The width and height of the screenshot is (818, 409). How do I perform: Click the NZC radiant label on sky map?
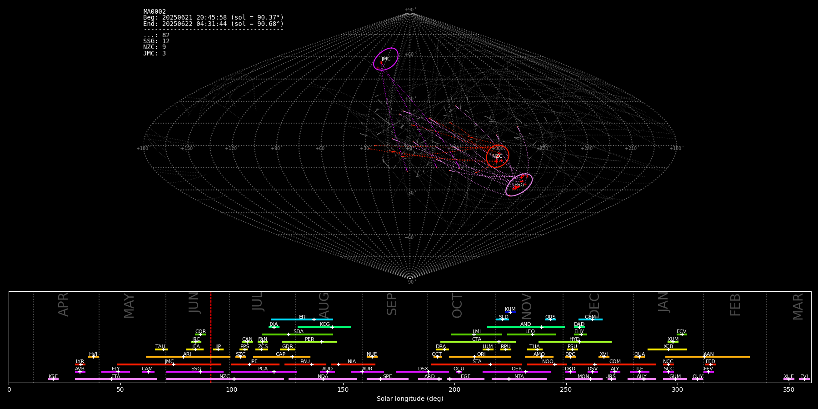point(497,156)
